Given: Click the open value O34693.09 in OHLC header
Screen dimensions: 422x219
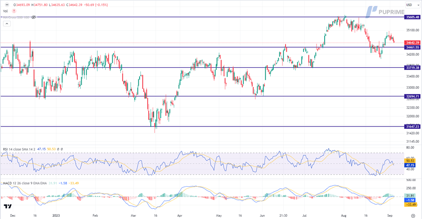Looking at the screenshot, I should point(22,5).
